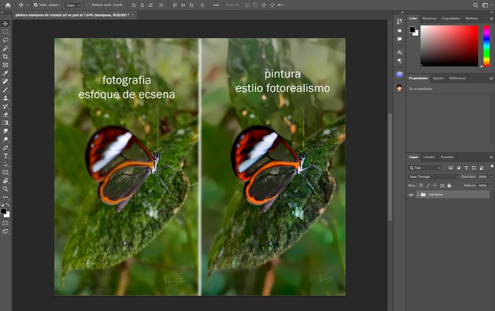Open the Tipo layer filter dropdown
495x311 pixels.
pos(426,168)
